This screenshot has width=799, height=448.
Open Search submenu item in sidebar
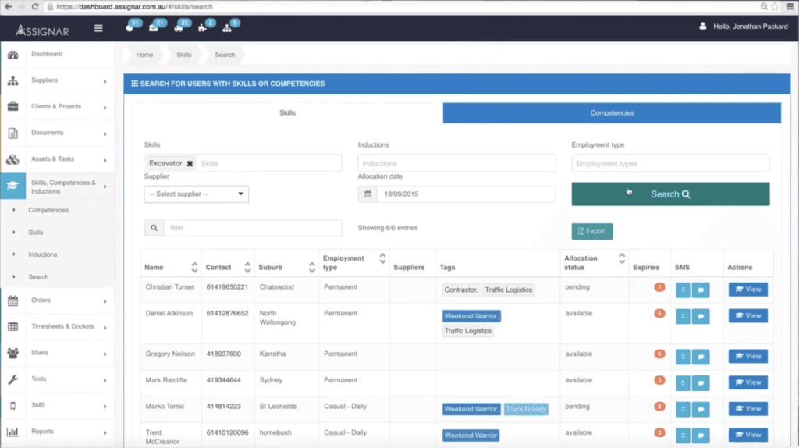tap(38, 277)
